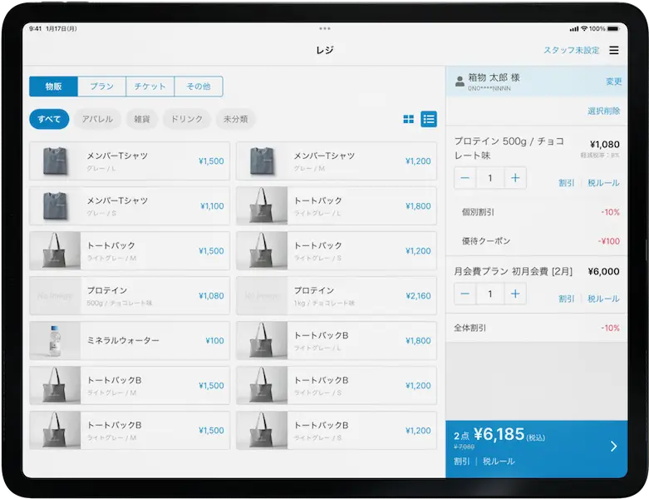Click the ミネラルウォーター bottle thumbnail

click(55, 340)
